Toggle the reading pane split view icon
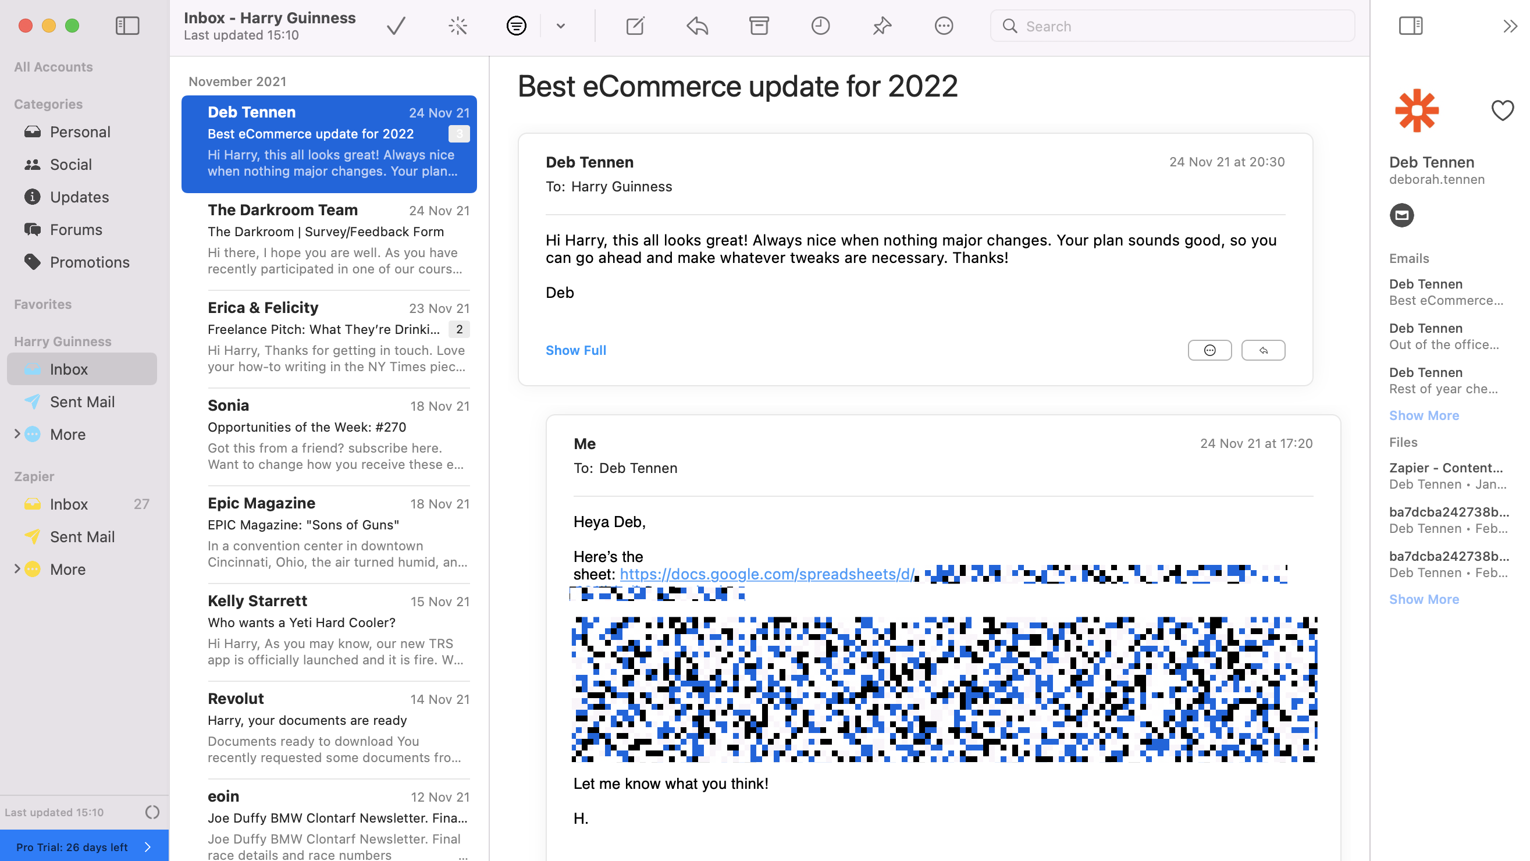The height and width of the screenshot is (861, 1530). (1411, 25)
